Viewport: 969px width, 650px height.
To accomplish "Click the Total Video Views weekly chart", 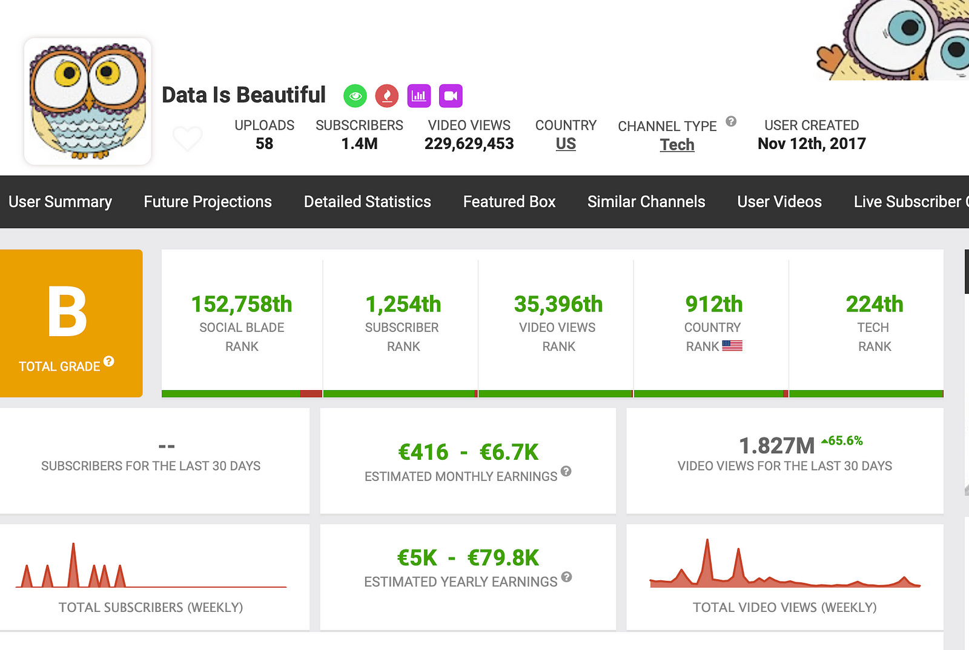I will point(785,565).
